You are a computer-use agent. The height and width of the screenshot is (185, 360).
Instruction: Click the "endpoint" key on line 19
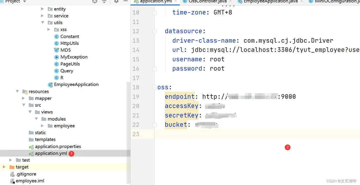pos(180,97)
